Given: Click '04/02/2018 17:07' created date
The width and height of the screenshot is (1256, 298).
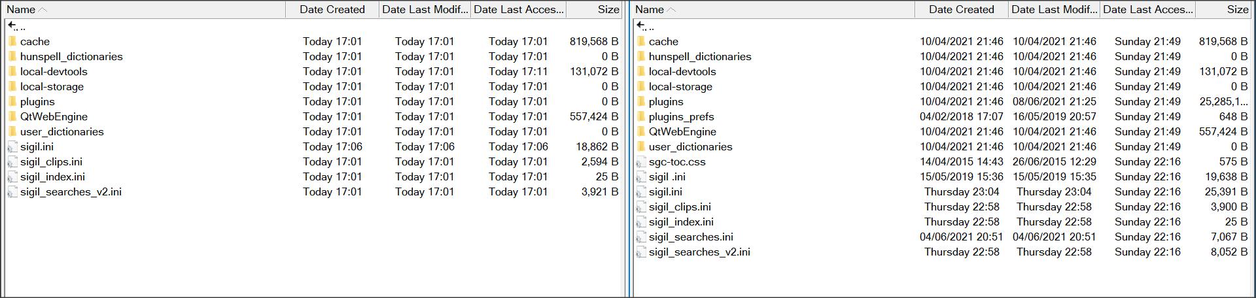Looking at the screenshot, I should (962, 116).
